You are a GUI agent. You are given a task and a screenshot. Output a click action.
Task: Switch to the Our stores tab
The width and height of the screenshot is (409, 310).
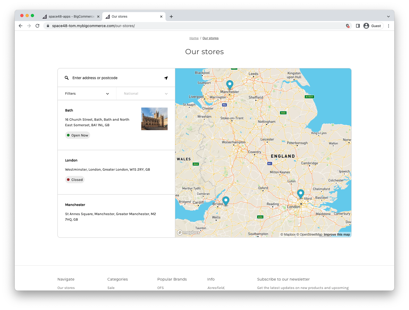point(134,17)
